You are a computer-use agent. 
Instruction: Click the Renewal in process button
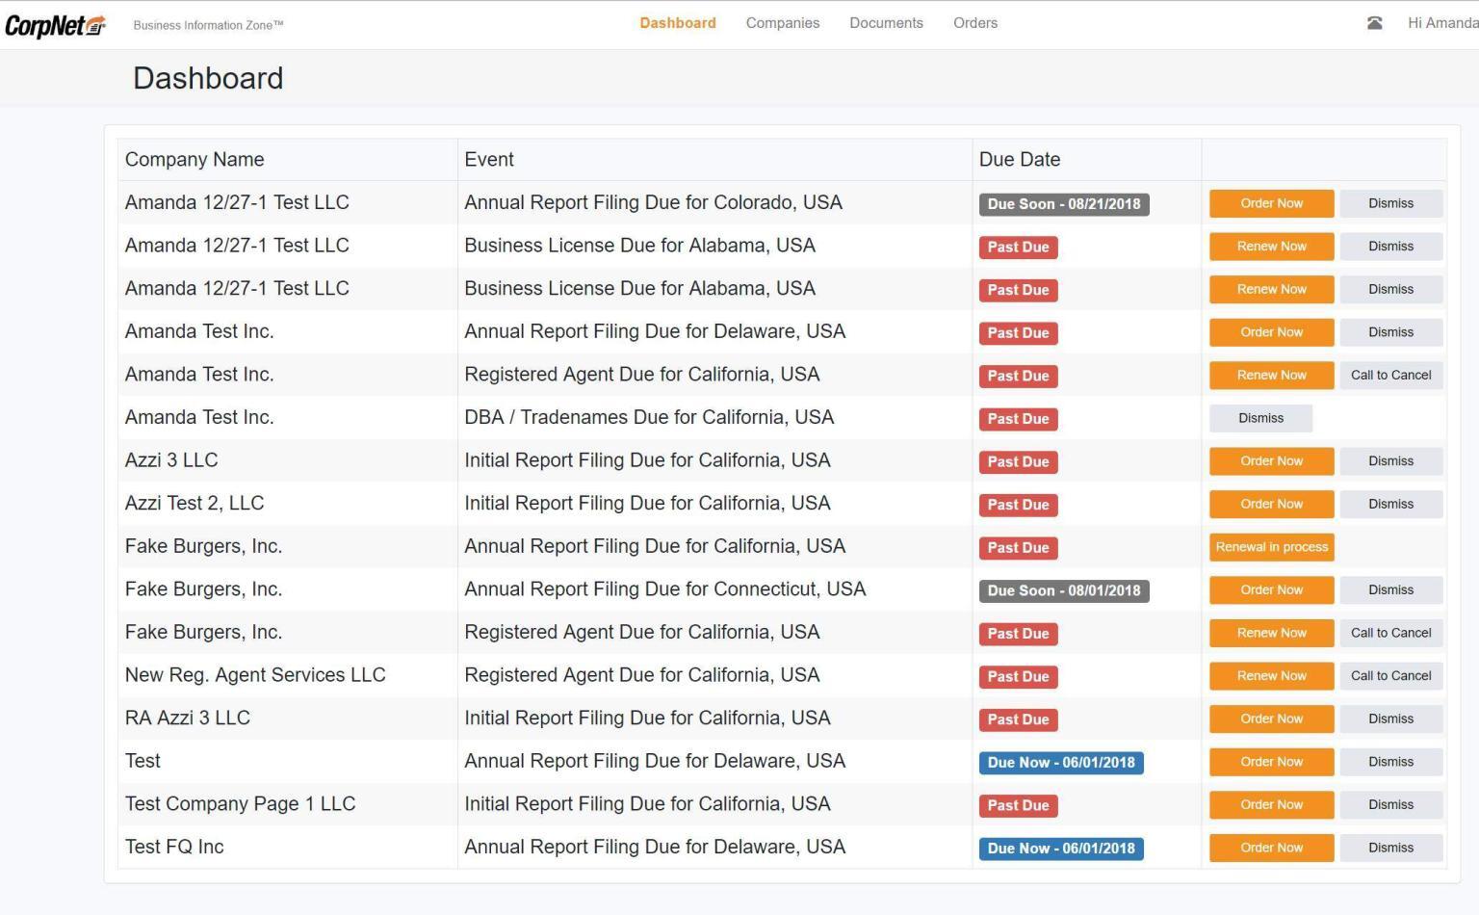(x=1271, y=547)
